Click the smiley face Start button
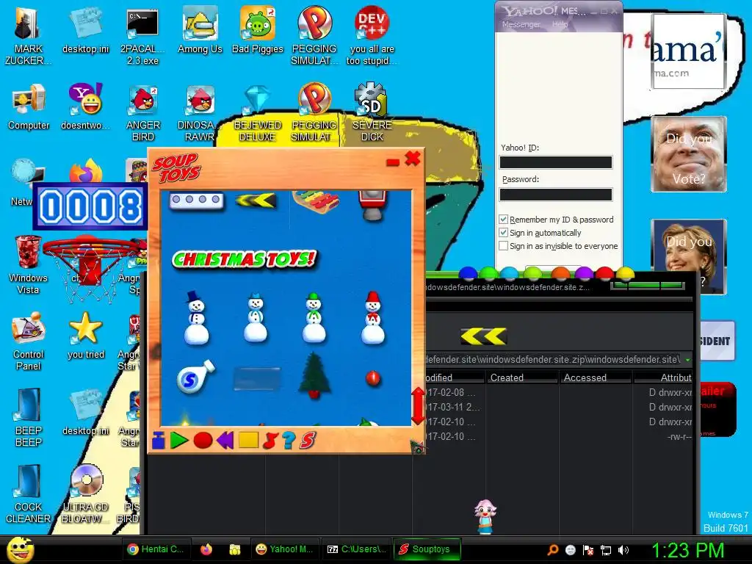The height and width of the screenshot is (564, 752). pos(20,549)
